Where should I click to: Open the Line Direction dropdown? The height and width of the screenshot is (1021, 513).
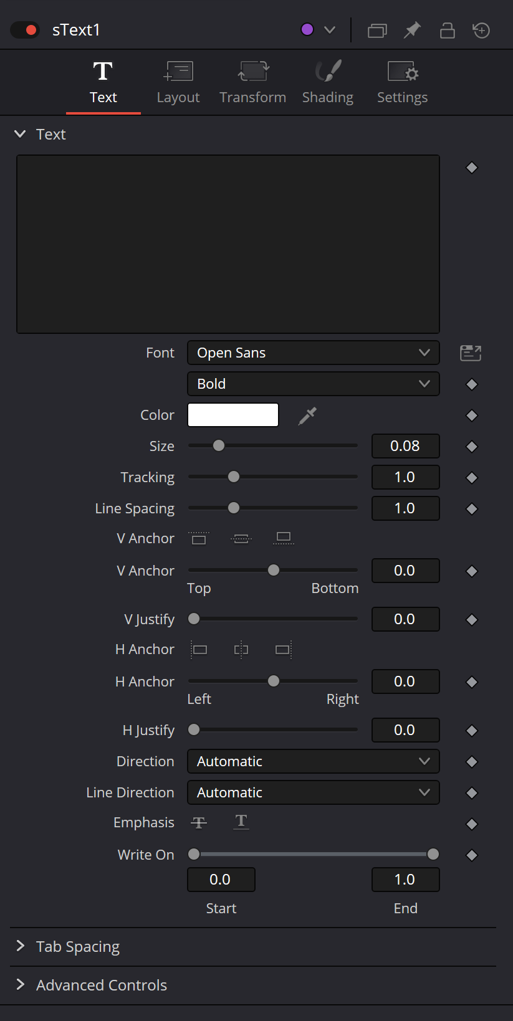314,792
